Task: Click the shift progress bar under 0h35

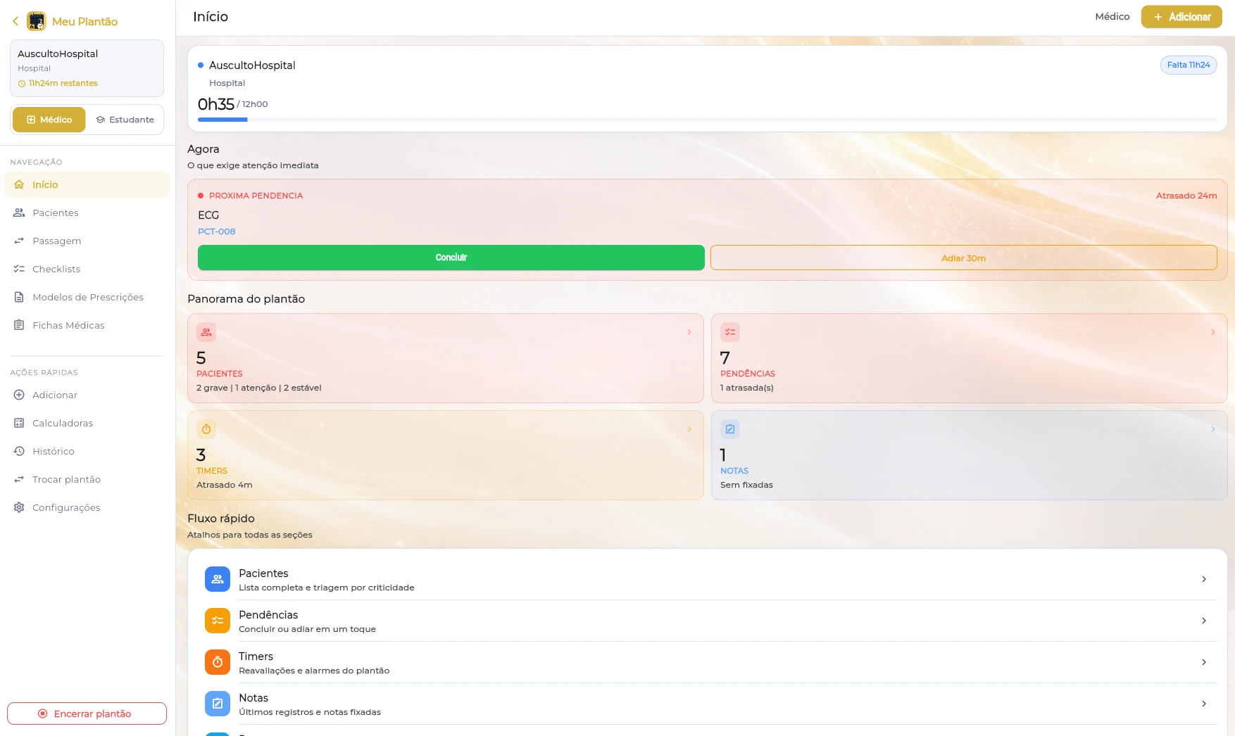Action: (x=707, y=120)
